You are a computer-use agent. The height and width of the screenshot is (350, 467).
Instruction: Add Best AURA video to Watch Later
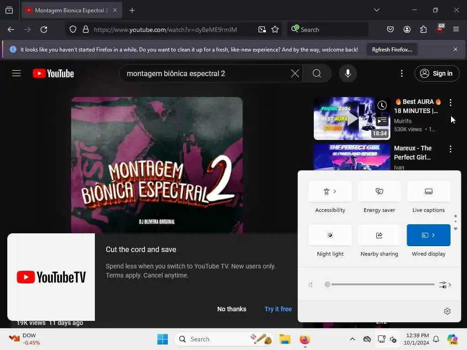pos(382,105)
